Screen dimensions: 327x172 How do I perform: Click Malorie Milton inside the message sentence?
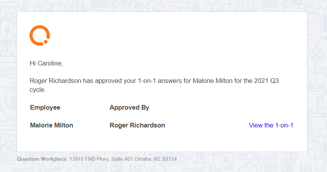[212, 81]
